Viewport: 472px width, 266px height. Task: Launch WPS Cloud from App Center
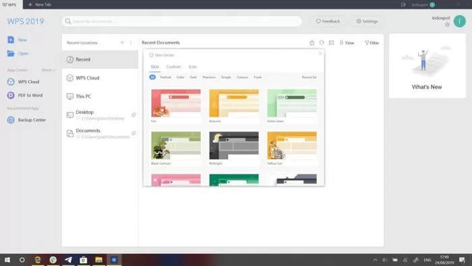point(23,82)
